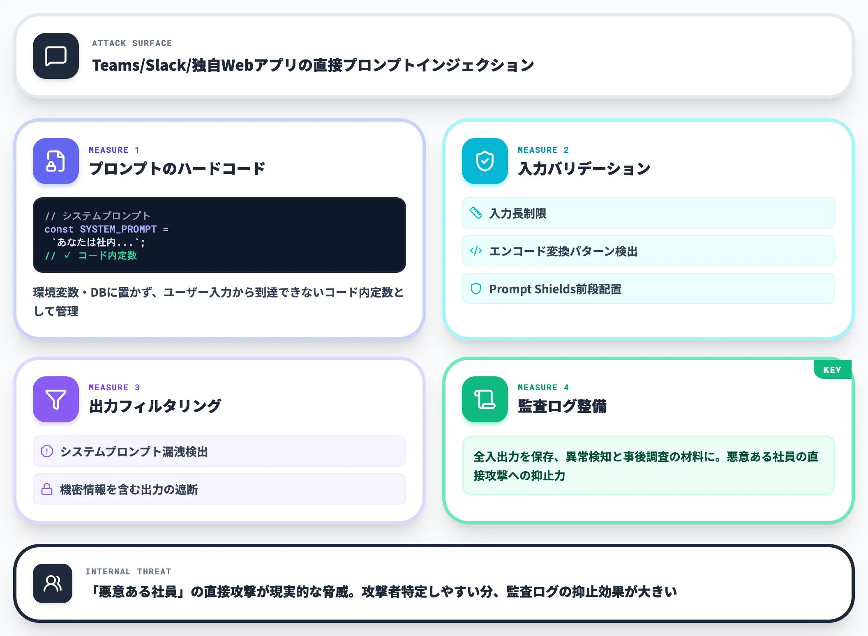The height and width of the screenshot is (636, 868).
Task: Click the scroll icon for Measure 4
Action: coord(485,399)
